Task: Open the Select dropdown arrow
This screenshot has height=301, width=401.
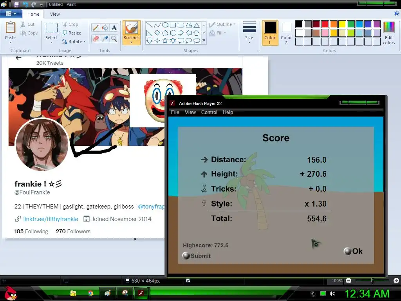Action: tap(51, 42)
